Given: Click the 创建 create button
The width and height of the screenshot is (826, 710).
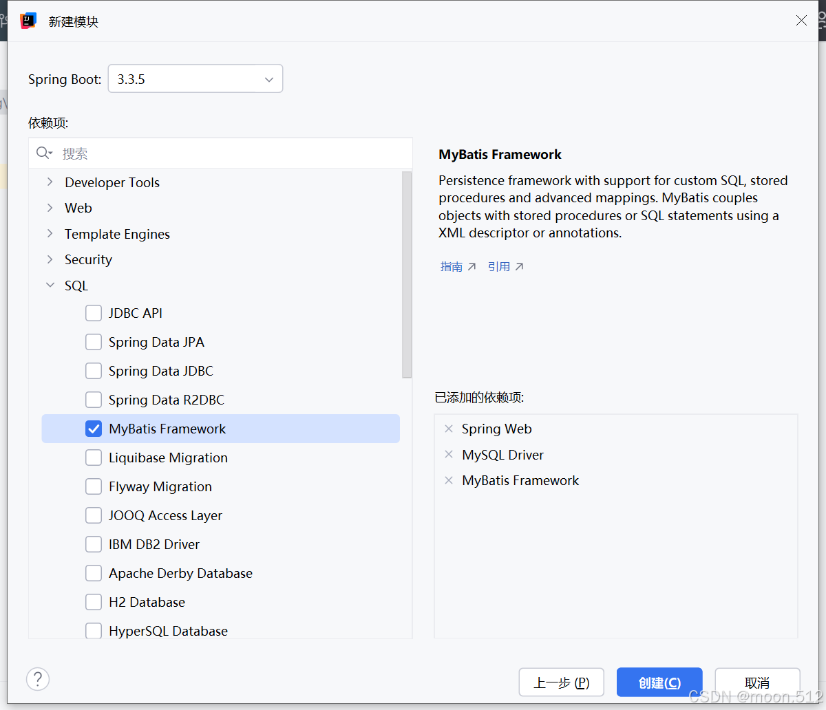Looking at the screenshot, I should 659,682.
